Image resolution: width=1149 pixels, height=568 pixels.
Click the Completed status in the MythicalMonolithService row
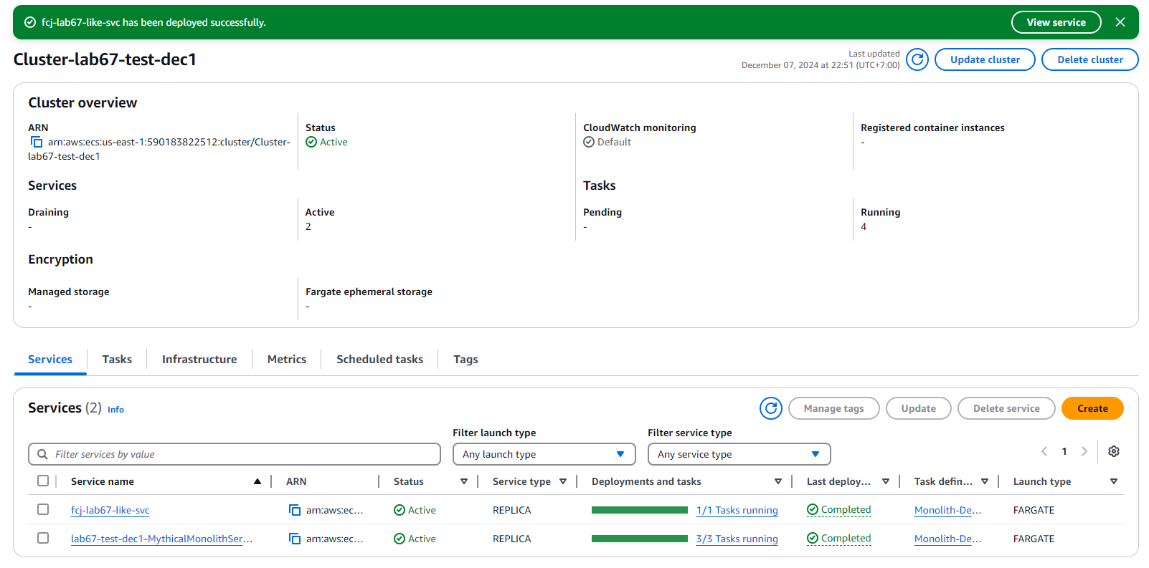point(839,539)
